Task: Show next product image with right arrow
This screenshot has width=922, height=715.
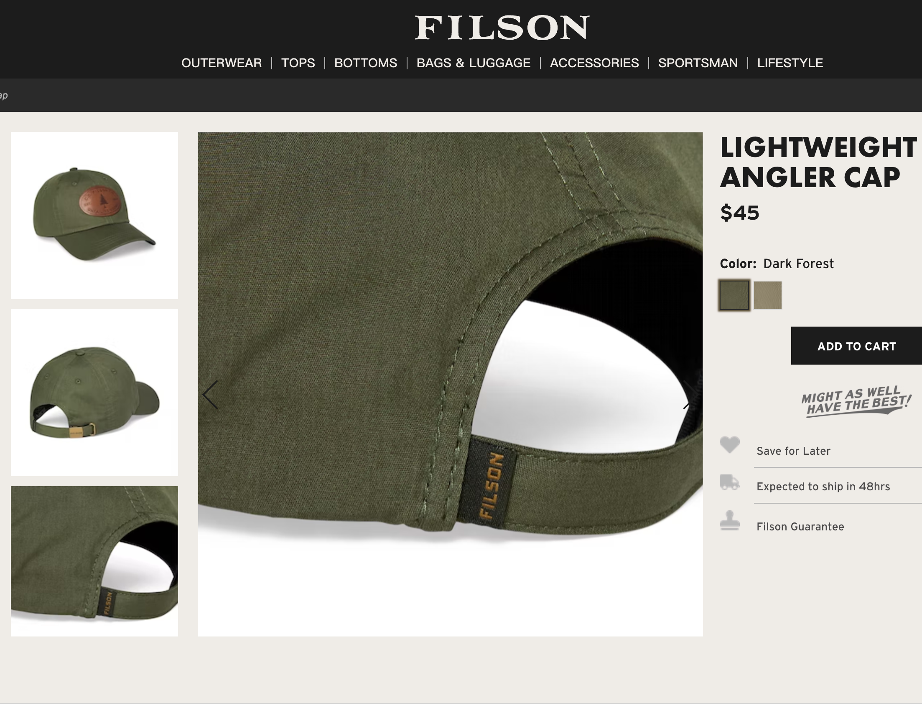Action: coord(688,395)
